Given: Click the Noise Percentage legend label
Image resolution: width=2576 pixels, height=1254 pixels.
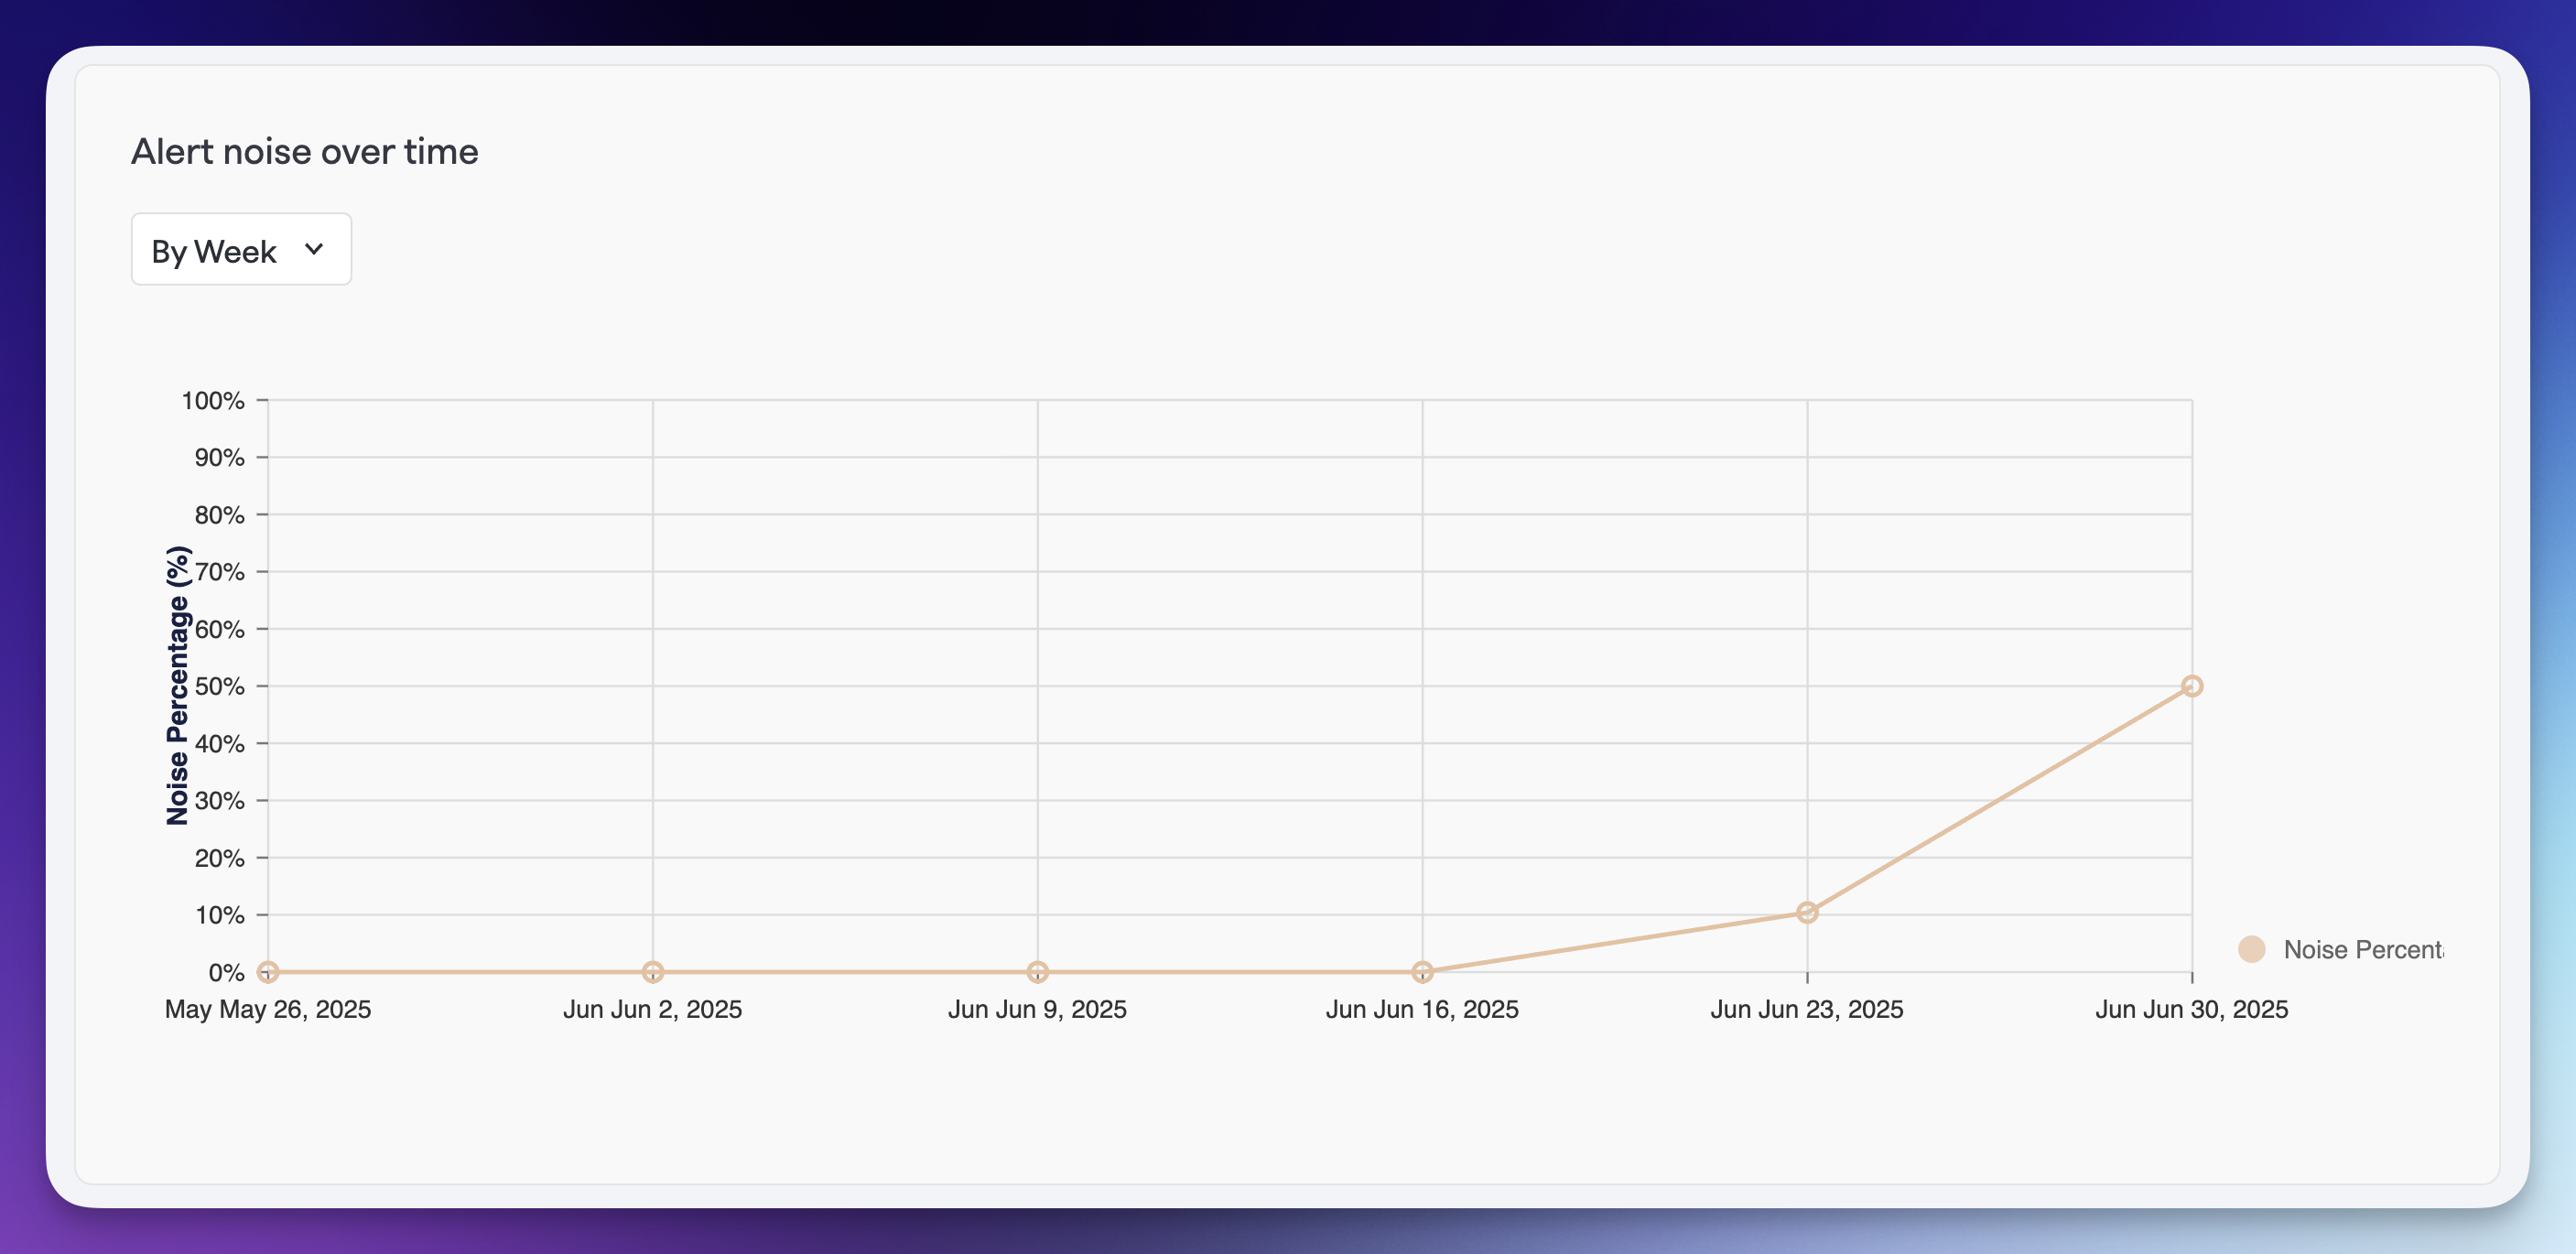Looking at the screenshot, I should click(x=2363, y=949).
